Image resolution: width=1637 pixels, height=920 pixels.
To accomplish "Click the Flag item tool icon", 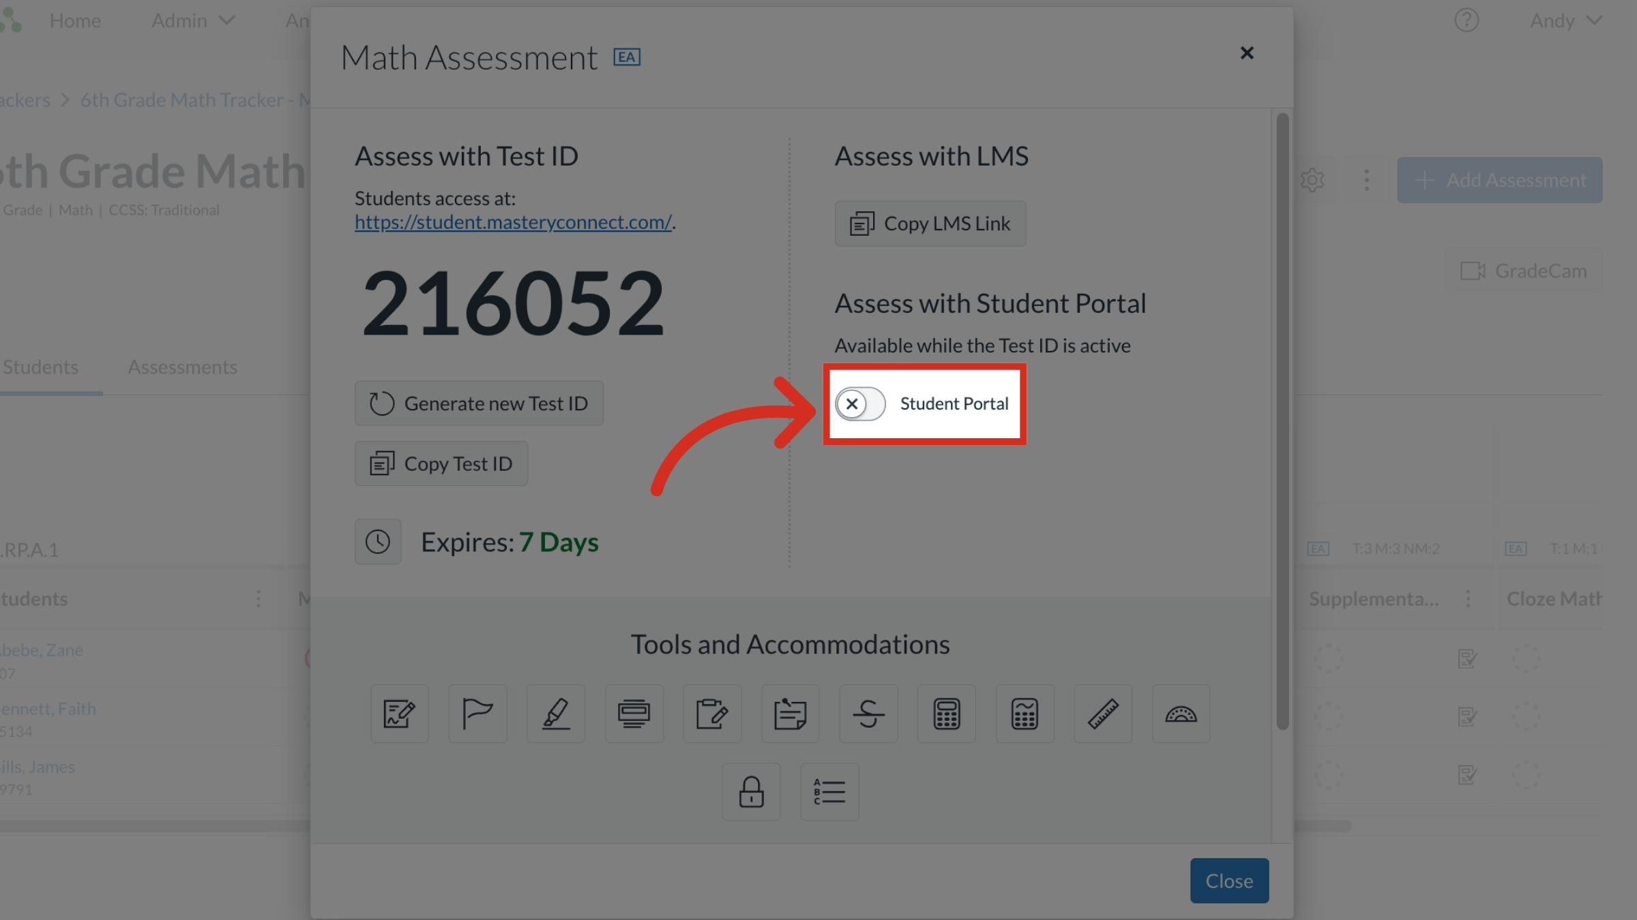I will [x=477, y=714].
